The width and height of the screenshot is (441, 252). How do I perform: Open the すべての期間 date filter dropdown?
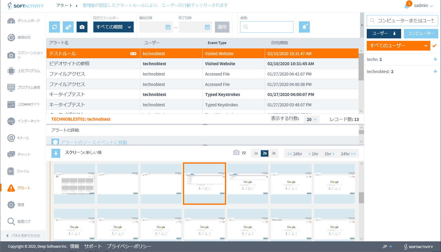click(113, 27)
